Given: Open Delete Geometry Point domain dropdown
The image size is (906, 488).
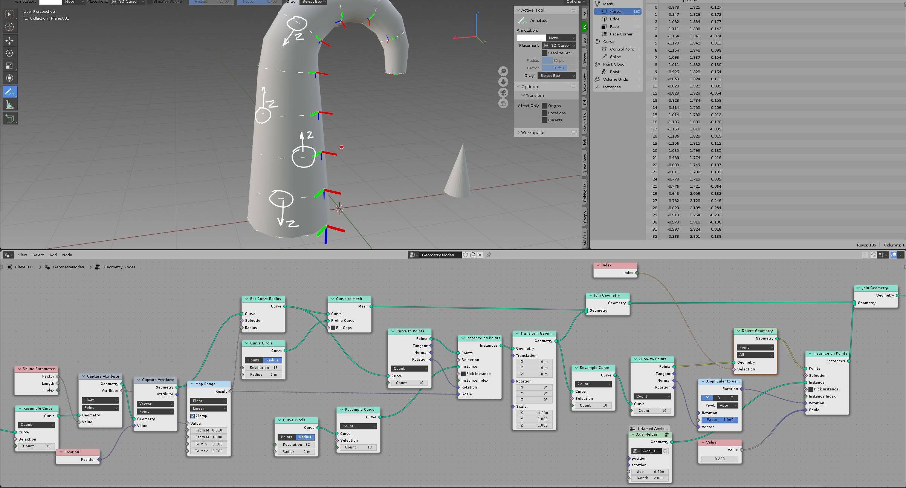Looking at the screenshot, I should coord(755,347).
